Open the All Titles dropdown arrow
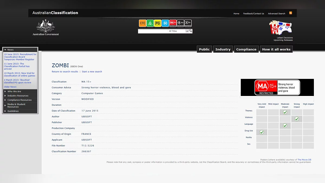 (187, 31)
